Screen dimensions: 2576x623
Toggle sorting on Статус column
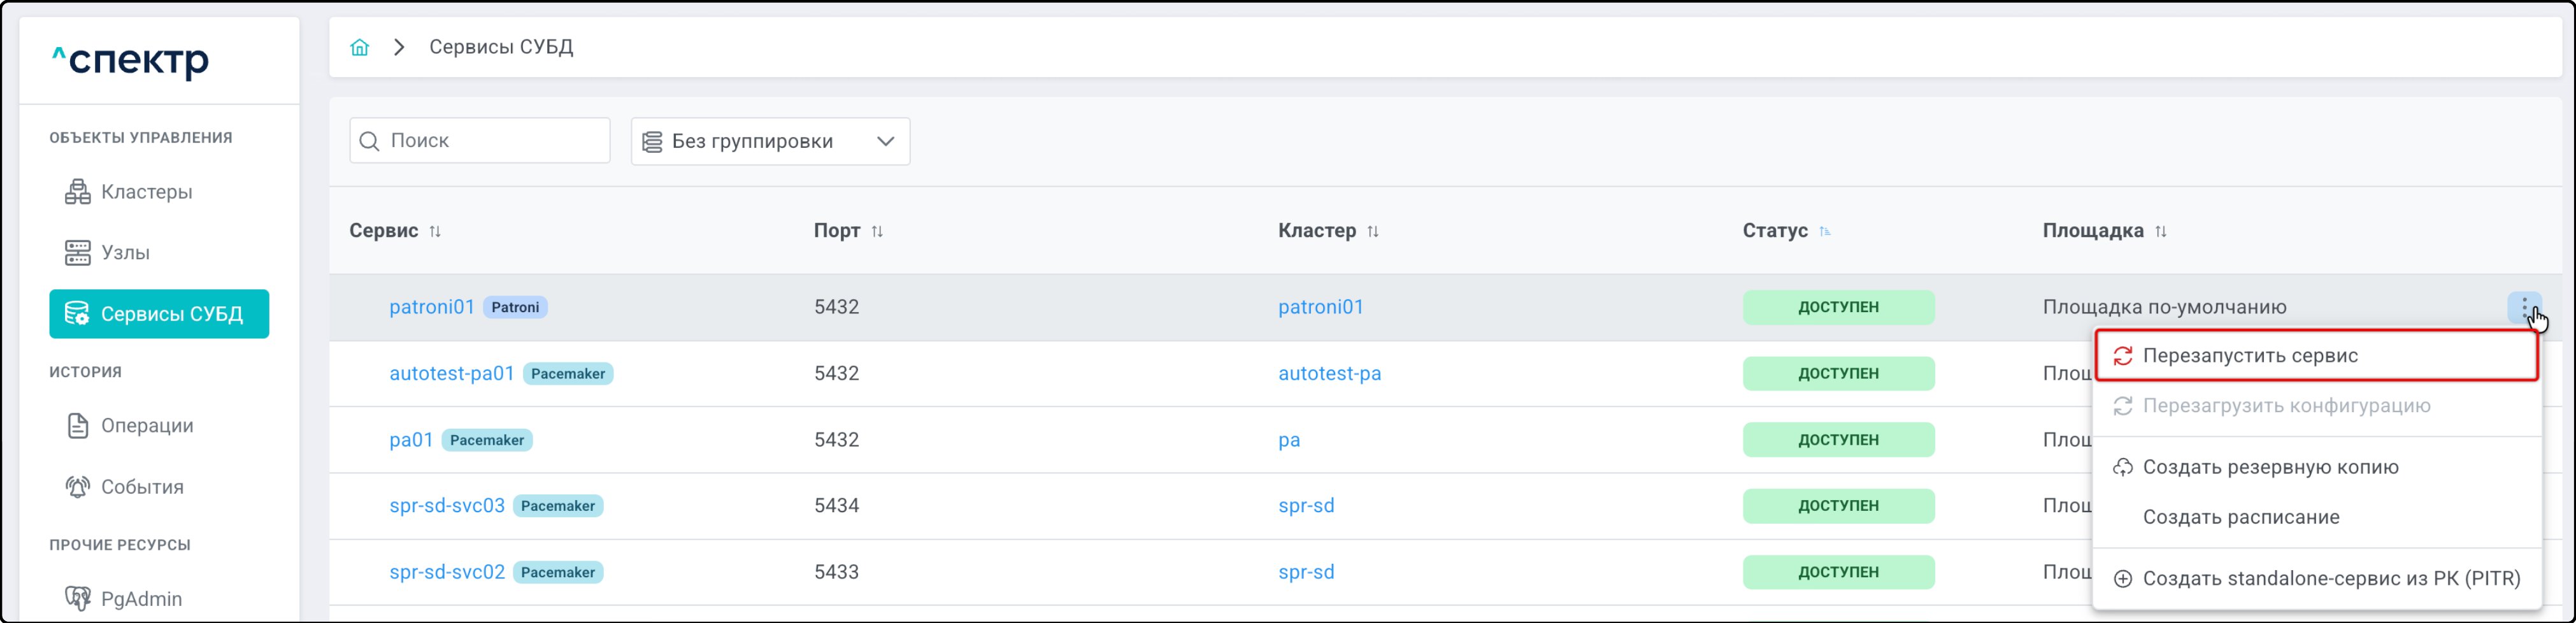[1824, 231]
